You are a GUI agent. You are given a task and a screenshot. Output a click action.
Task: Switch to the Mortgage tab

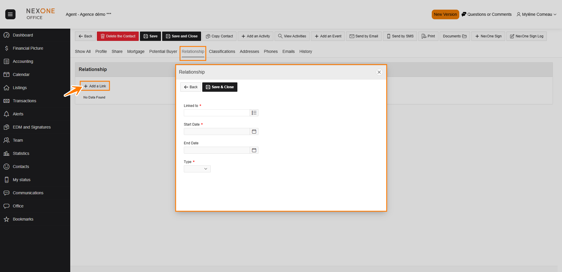tap(136, 51)
